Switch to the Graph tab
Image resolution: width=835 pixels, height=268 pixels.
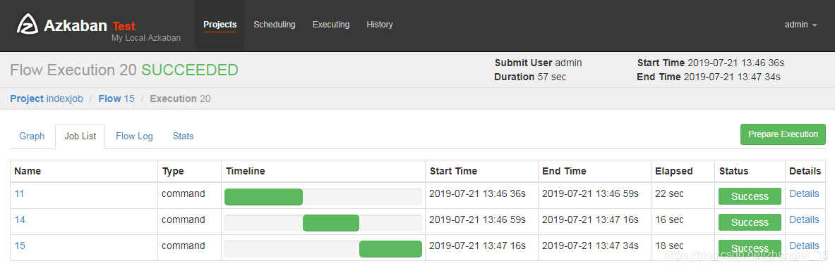coord(32,136)
